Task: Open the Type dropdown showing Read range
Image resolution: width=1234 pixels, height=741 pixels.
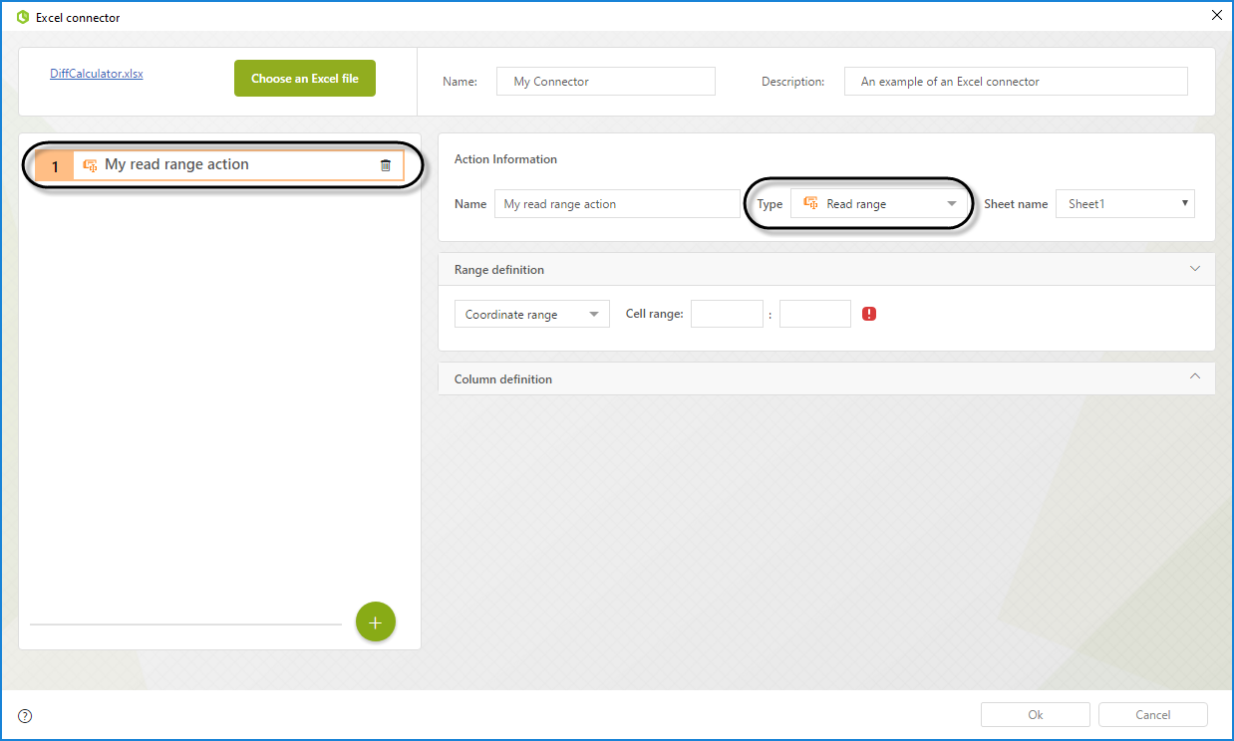Action: coord(879,204)
